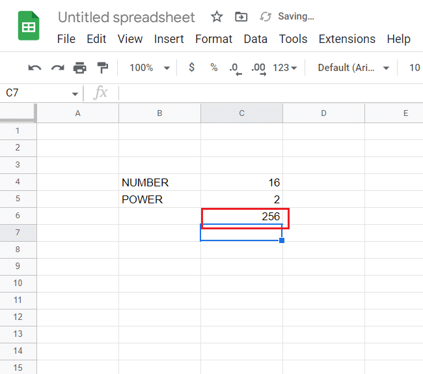
Task: Open the Default (Arial) font dropdown
Action: pyautogui.click(x=353, y=68)
